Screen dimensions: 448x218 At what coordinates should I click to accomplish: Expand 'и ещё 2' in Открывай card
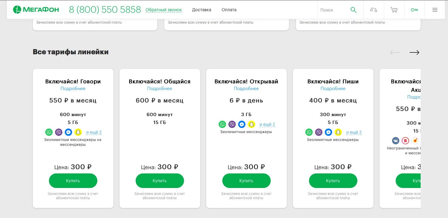pyautogui.click(x=267, y=124)
